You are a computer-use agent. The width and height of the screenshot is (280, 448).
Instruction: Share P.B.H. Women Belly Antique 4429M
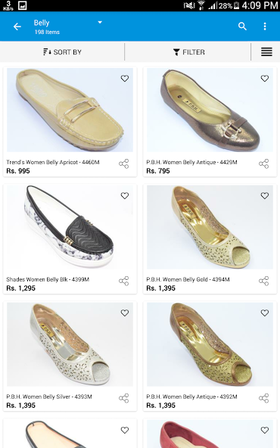263,163
